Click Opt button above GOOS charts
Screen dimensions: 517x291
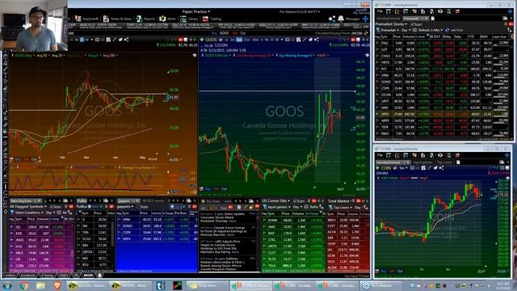pos(242,33)
